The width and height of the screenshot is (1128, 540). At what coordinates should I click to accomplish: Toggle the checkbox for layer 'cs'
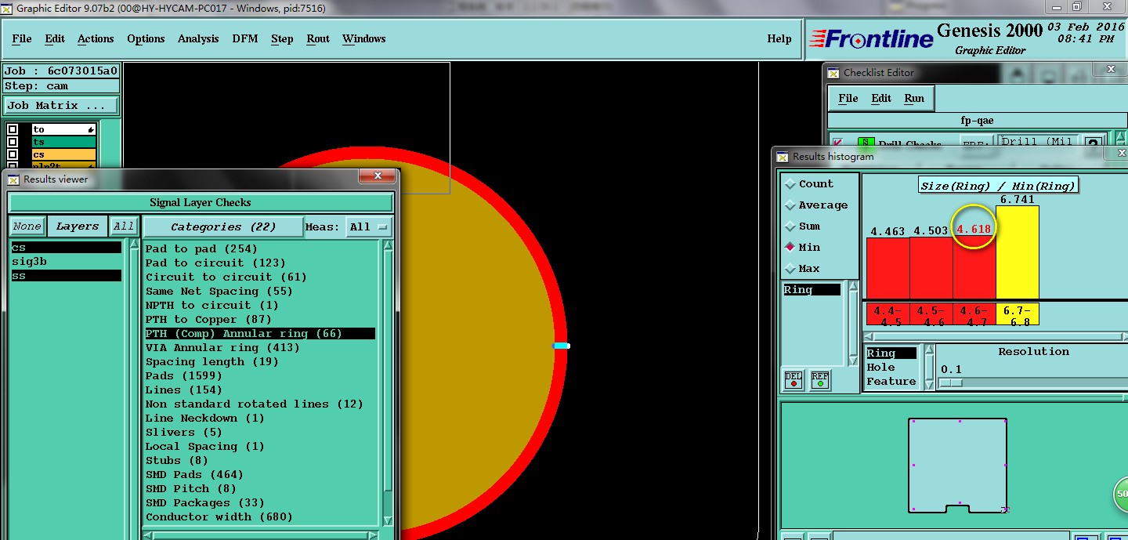[13, 154]
